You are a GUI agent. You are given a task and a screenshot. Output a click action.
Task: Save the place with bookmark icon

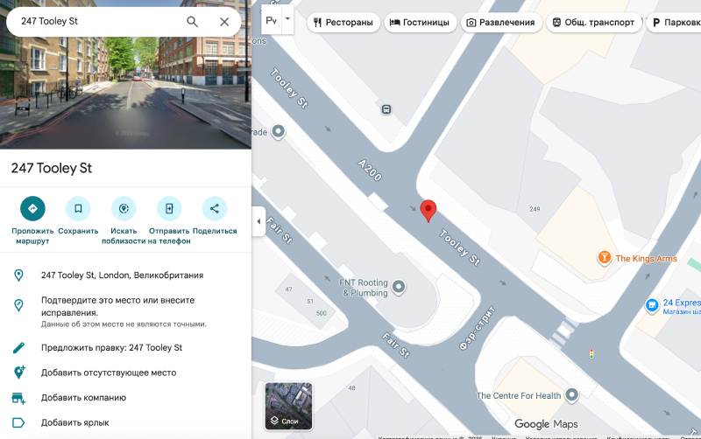pos(78,208)
